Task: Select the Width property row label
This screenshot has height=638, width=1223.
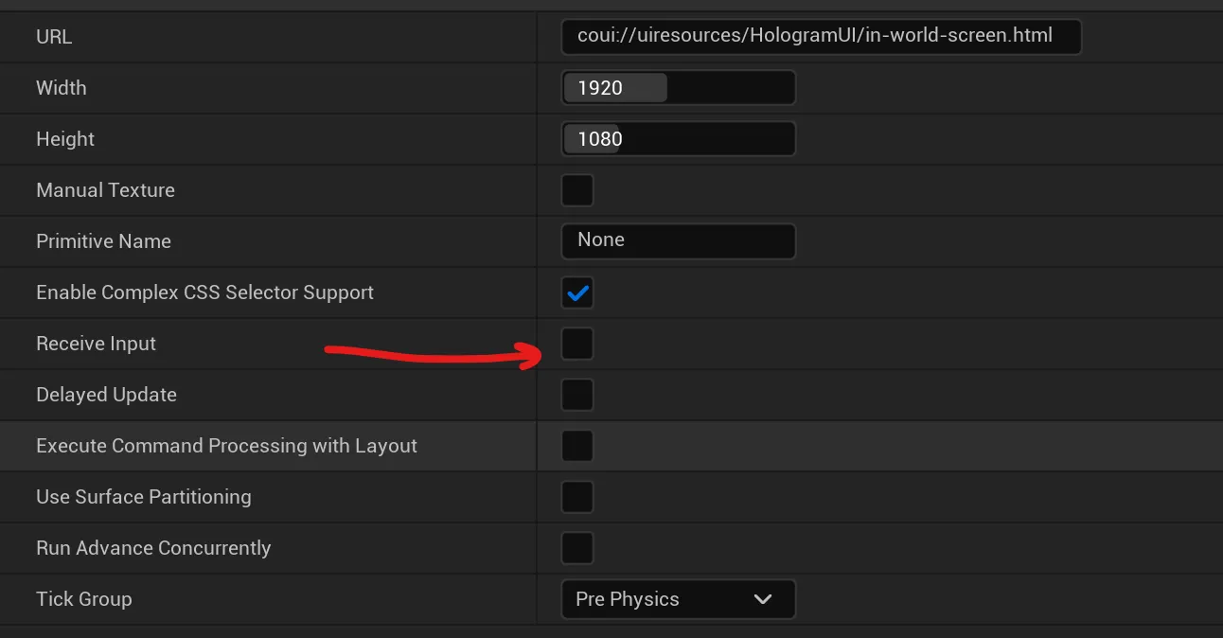Action: [61, 88]
